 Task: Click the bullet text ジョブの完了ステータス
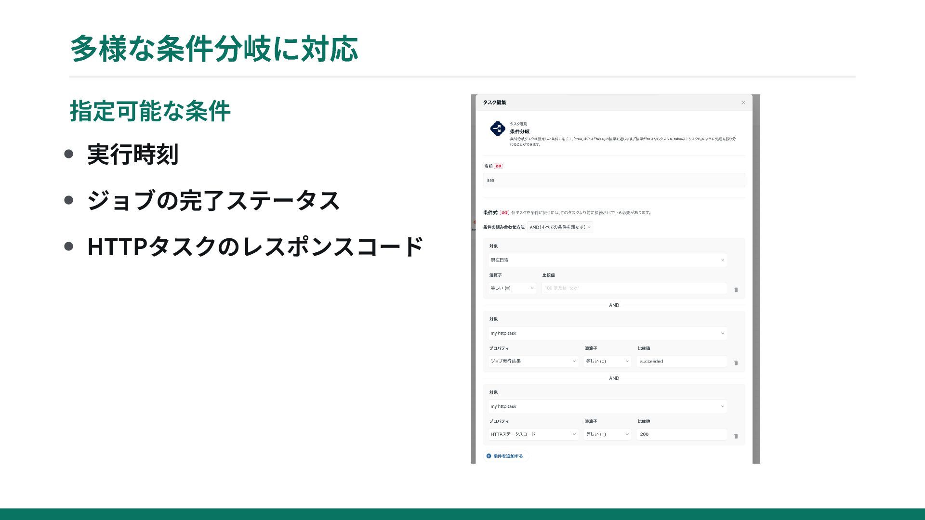[213, 200]
